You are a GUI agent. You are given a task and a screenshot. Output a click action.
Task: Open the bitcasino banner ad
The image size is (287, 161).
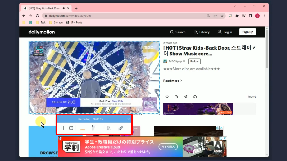[x=198, y=109]
